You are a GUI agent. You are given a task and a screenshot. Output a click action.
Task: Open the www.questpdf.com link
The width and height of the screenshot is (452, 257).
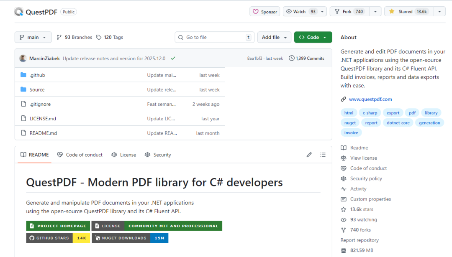point(370,99)
